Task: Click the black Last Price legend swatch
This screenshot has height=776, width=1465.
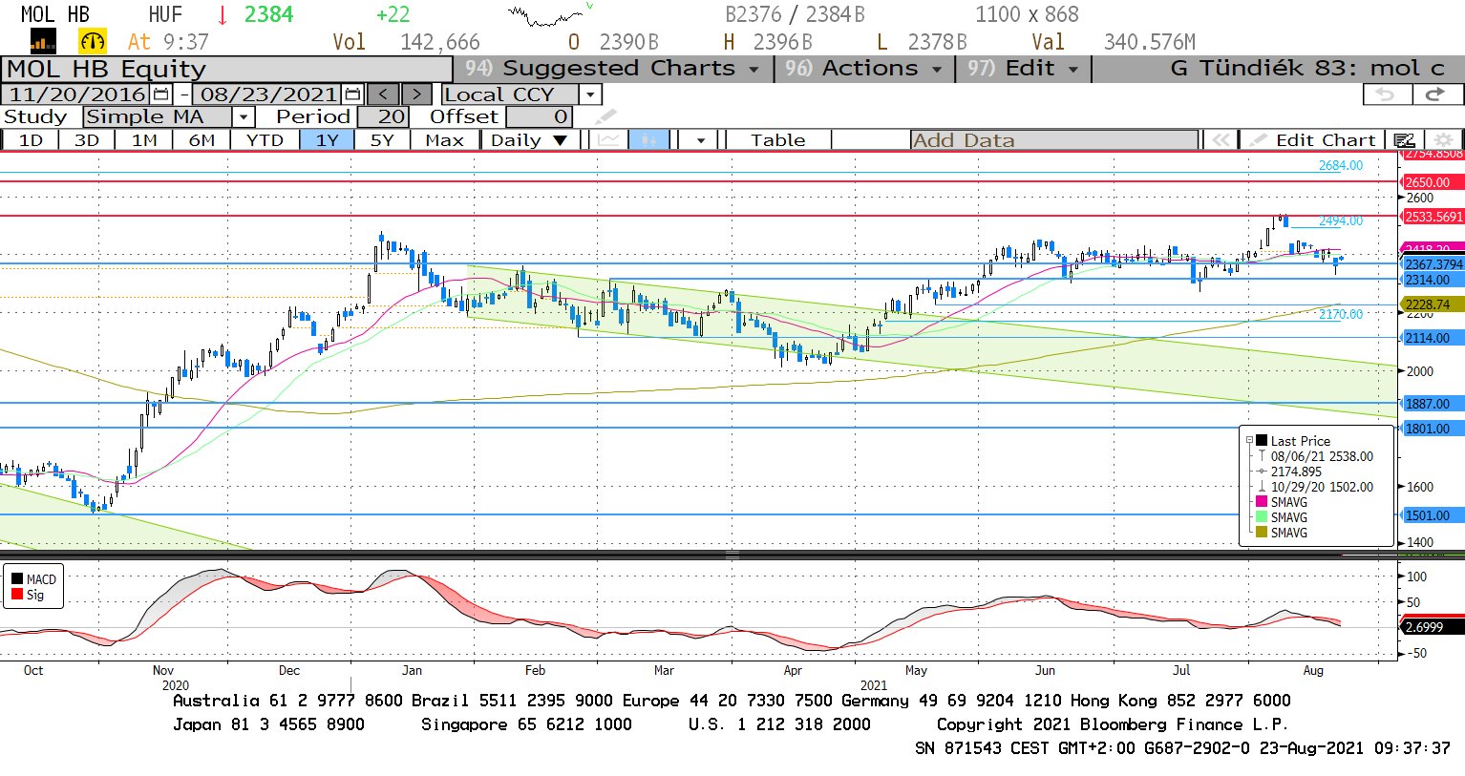Action: [x=1262, y=441]
